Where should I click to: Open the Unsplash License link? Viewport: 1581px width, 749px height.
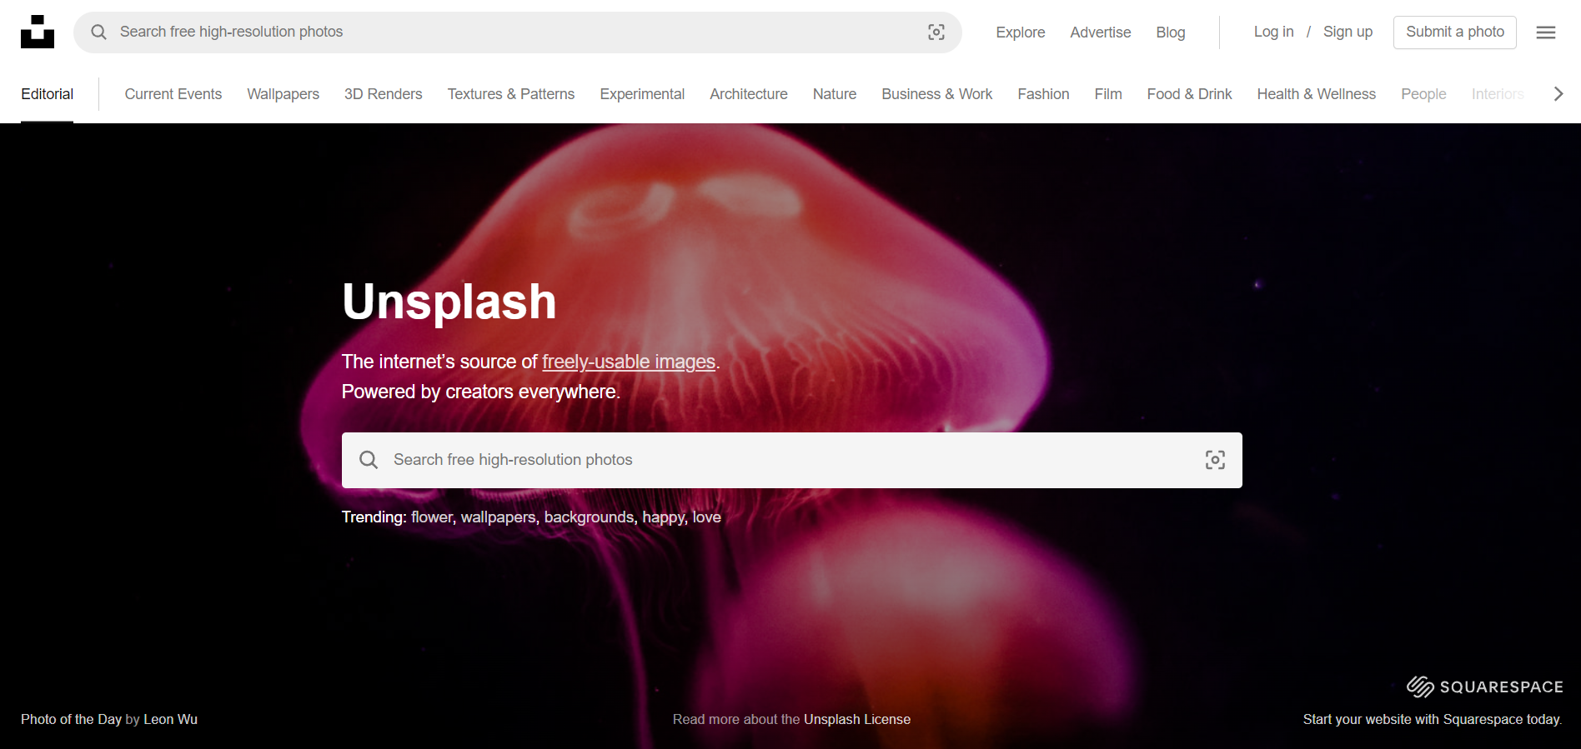point(857,719)
